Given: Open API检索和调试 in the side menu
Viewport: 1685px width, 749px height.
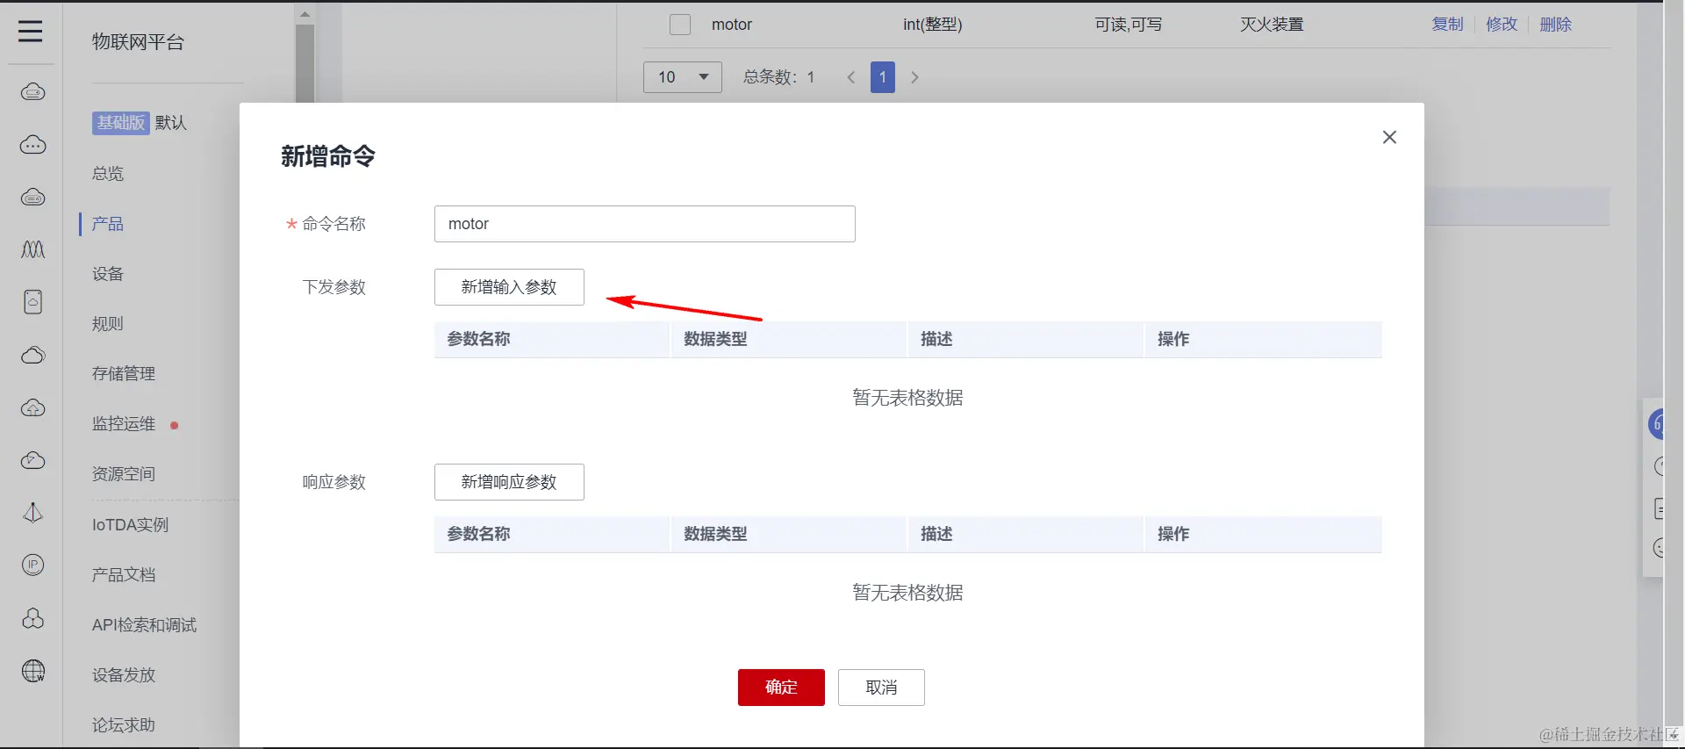Looking at the screenshot, I should point(144,625).
